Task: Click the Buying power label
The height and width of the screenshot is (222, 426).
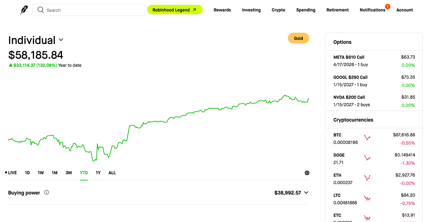Action: tap(24, 193)
